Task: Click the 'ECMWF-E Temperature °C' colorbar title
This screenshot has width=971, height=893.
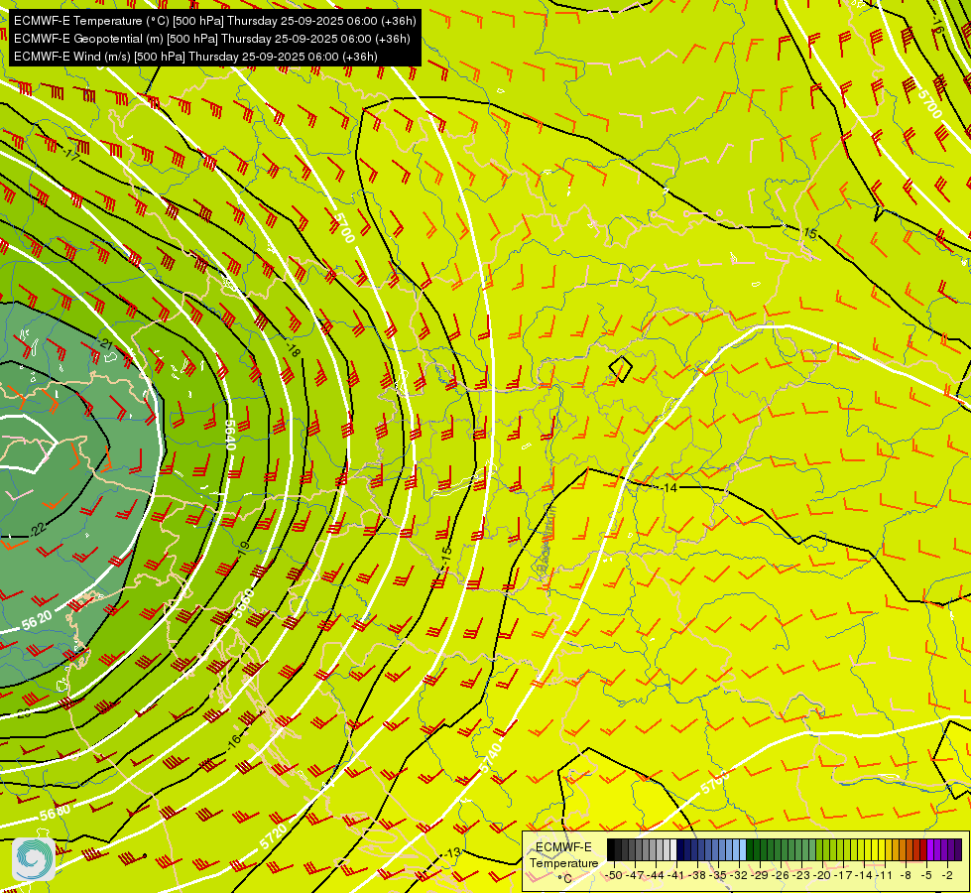Action: click(563, 862)
